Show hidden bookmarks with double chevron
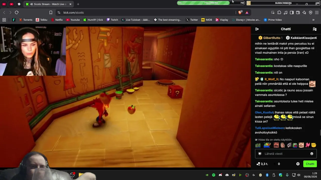This screenshot has width=321, height=180. 313,20
